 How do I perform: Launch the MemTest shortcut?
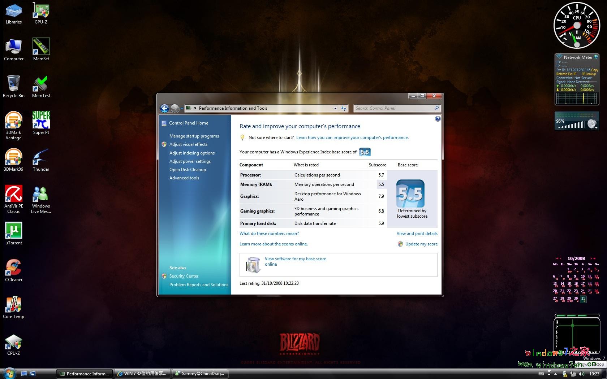click(x=41, y=87)
